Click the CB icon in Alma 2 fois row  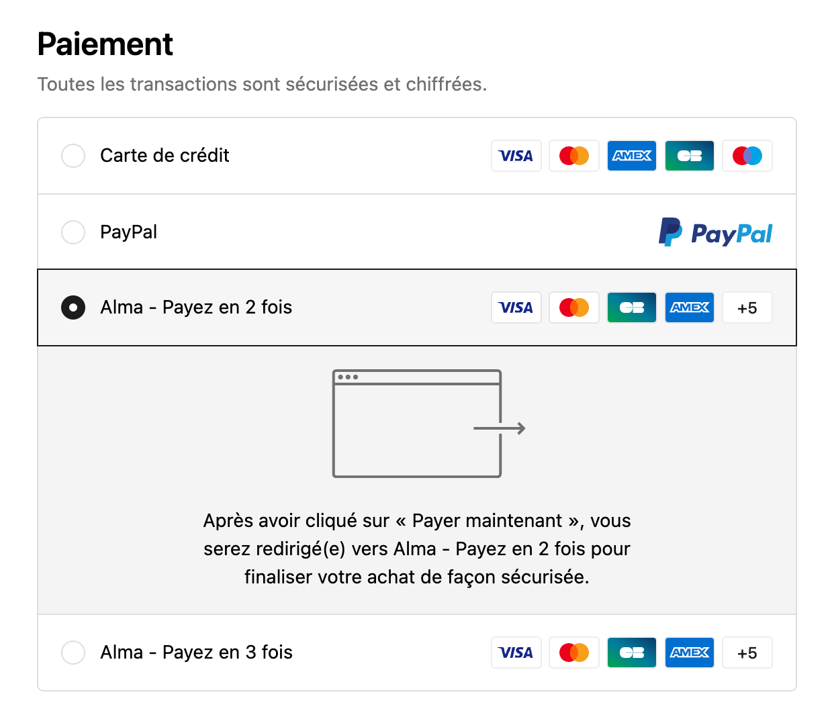[631, 307]
